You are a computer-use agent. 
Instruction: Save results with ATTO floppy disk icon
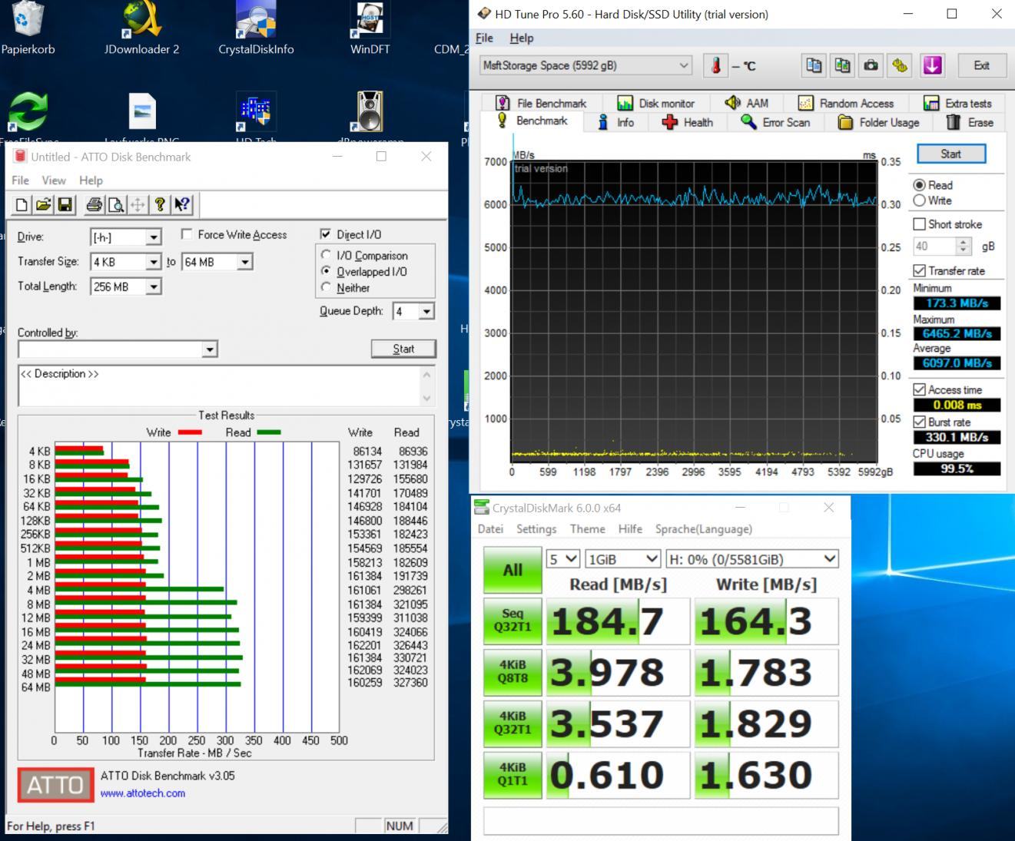click(65, 204)
